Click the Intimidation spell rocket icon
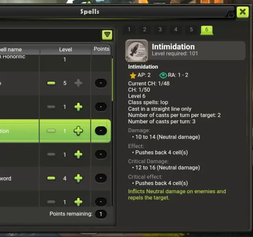Screen dimensions: 253x237 click(x=137, y=51)
